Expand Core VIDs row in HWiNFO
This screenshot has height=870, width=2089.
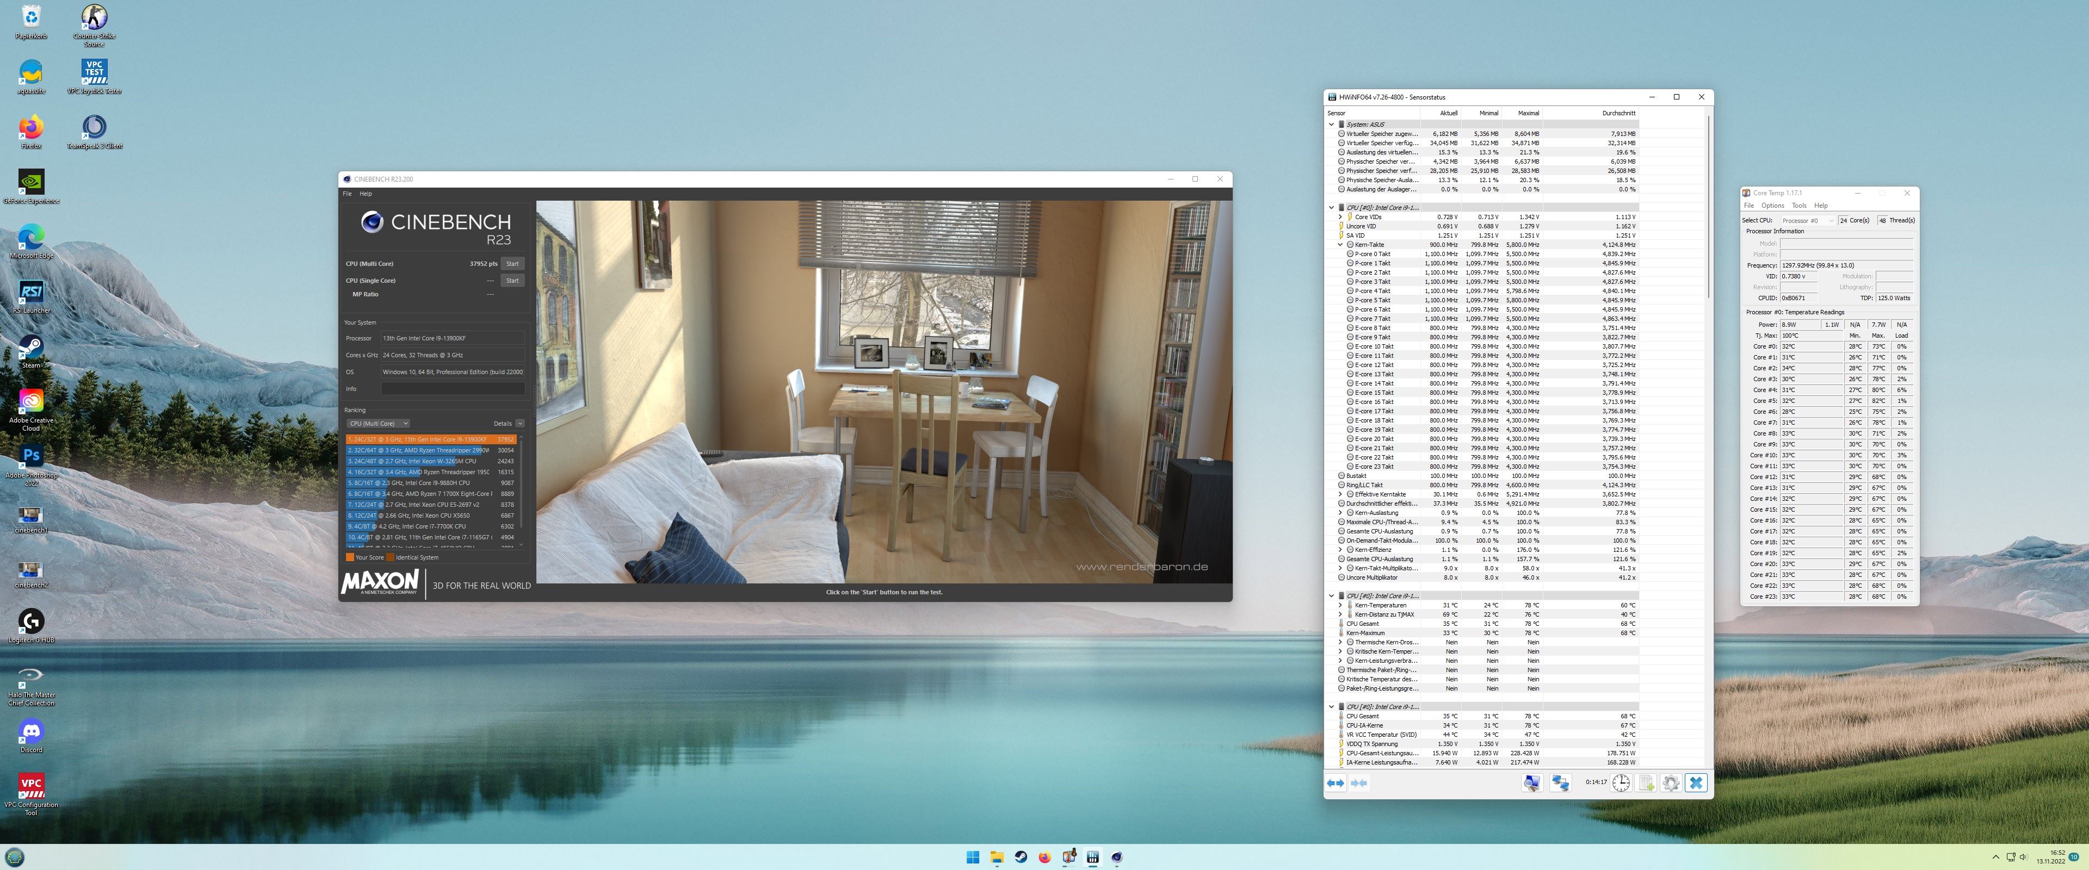point(1340,217)
